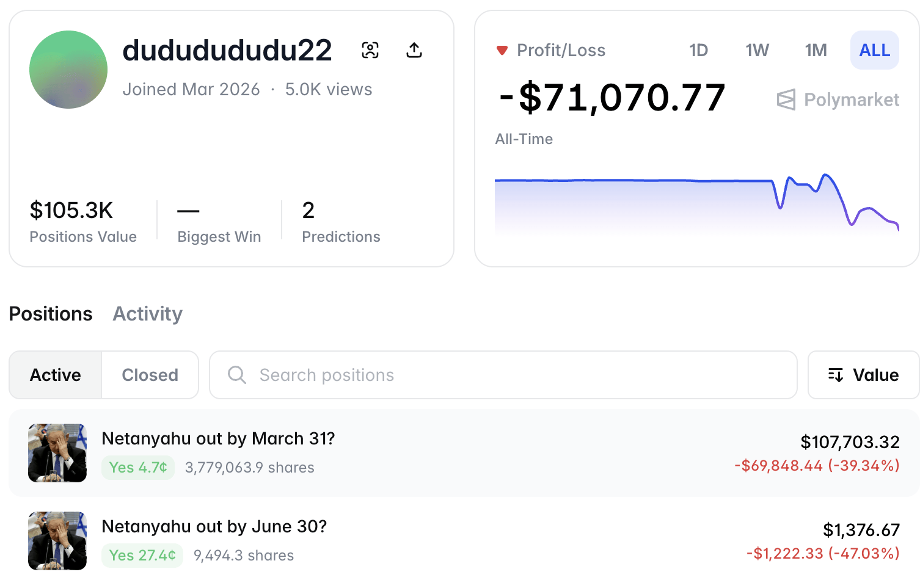Switch to the Closed positions filter
This screenshot has width=920, height=580.
click(150, 375)
